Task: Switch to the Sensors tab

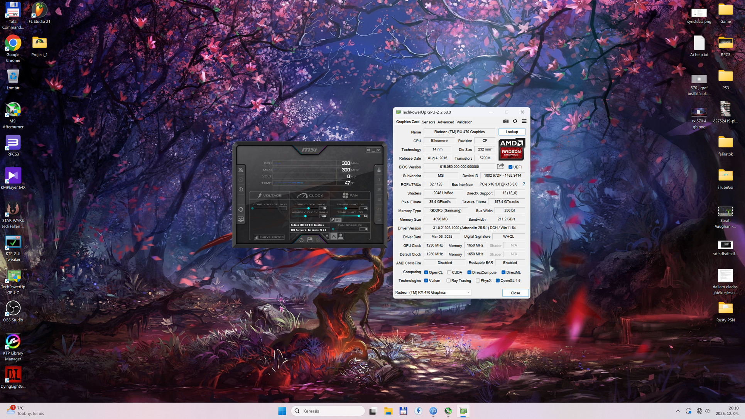Action: 428,122
